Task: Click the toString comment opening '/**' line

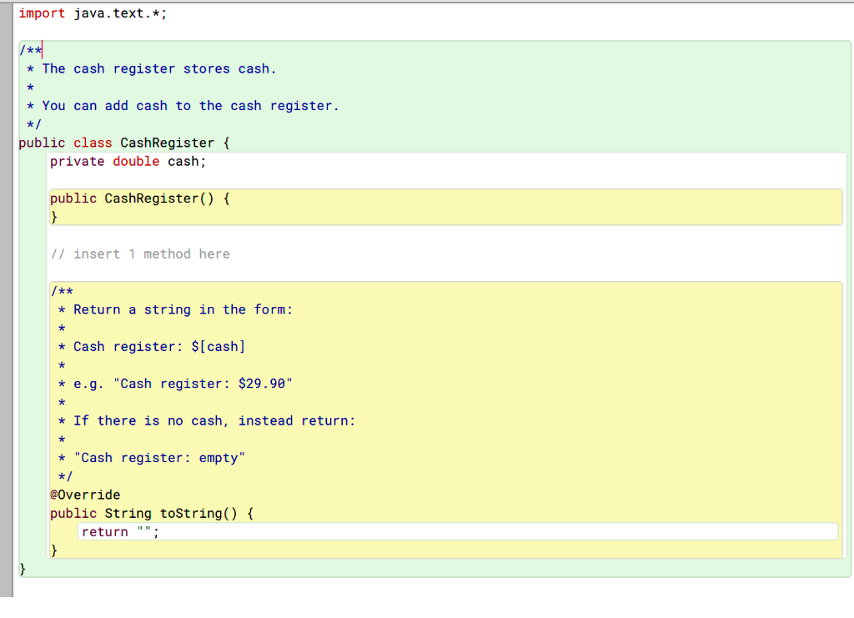Action: [x=62, y=291]
